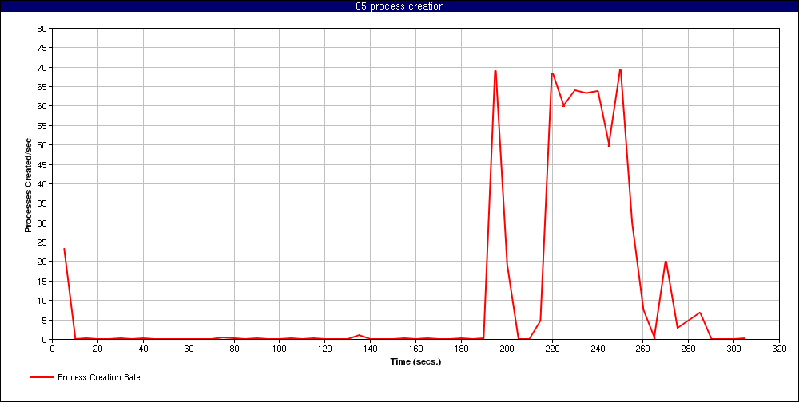Click the "55" tick on the vertical axis
This screenshot has width=799, height=402.
click(42, 126)
